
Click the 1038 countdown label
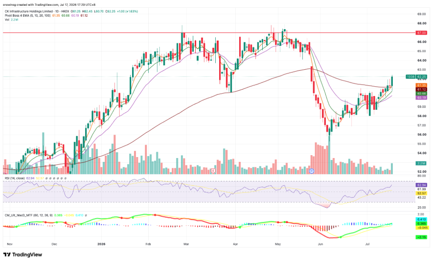(411, 76)
